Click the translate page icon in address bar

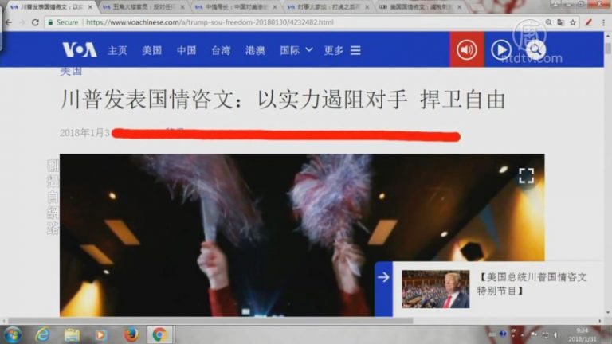[560, 22]
